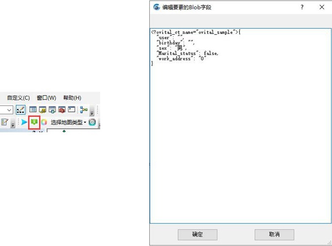Open the ModelBuilder window icon
This screenshot has width=332, height=246.
(83, 109)
